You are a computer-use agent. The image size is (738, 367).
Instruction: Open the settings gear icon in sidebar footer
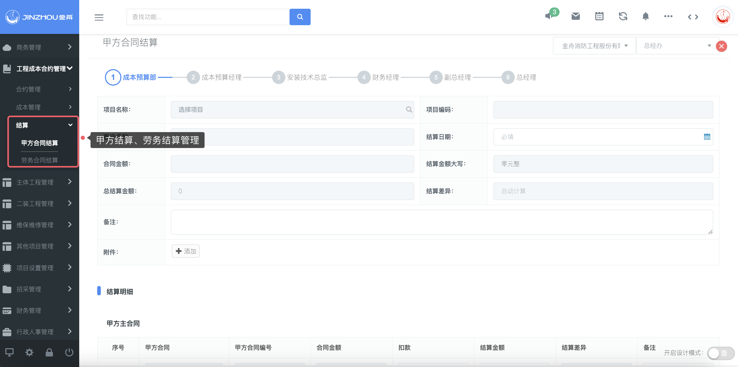coord(29,352)
